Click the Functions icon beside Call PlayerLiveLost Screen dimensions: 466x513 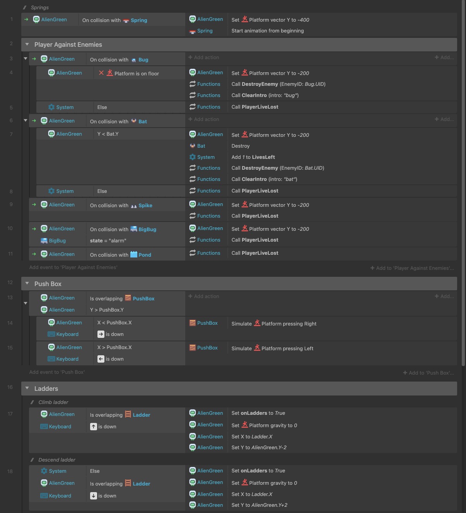(192, 107)
